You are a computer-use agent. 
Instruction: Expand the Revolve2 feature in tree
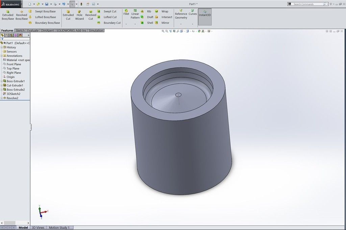pyautogui.click(x=2, y=98)
